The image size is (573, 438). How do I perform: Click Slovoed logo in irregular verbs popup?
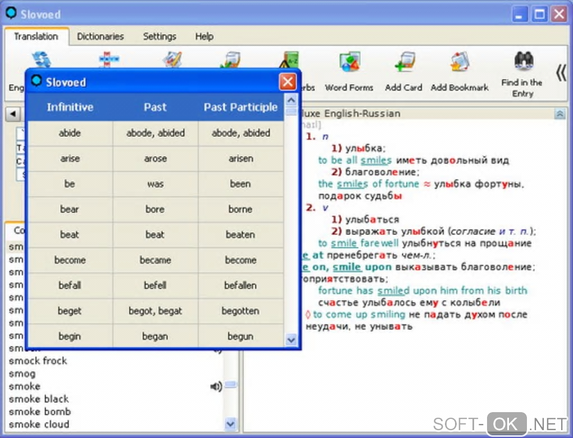[36, 81]
